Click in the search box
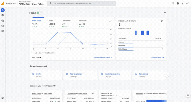 [x=81, y=3]
